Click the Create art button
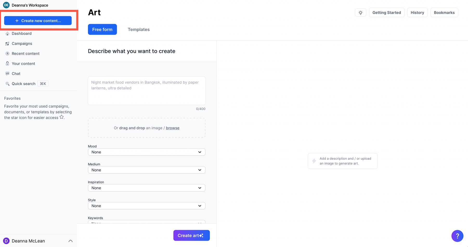This screenshot has width=468, height=247. pos(191,235)
